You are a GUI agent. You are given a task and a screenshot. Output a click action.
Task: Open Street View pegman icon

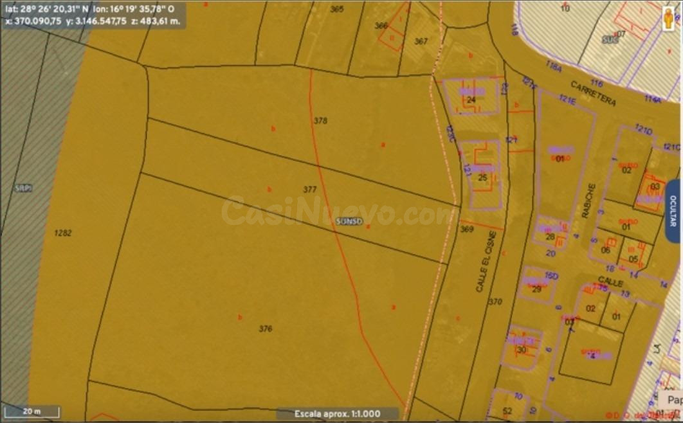[x=669, y=19]
